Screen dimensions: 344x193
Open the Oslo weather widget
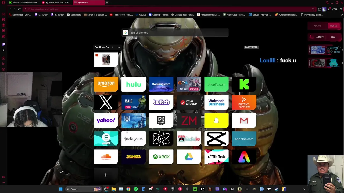coord(324,37)
